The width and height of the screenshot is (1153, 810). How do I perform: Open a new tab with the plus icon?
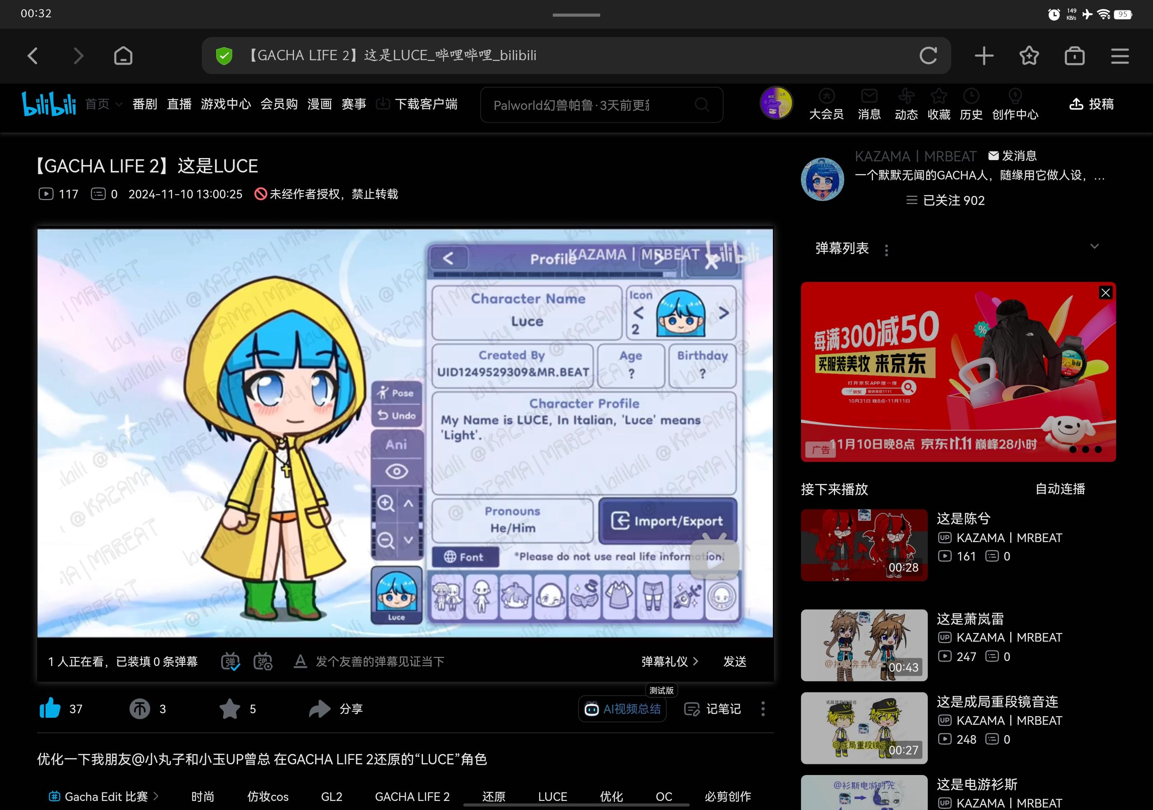point(984,56)
